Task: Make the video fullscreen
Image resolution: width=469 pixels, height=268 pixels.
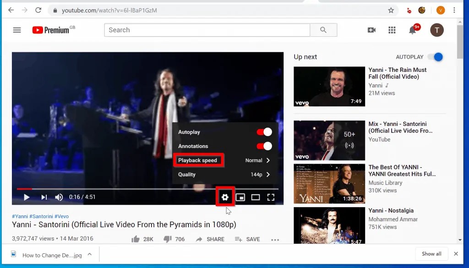Action: pyautogui.click(x=271, y=197)
